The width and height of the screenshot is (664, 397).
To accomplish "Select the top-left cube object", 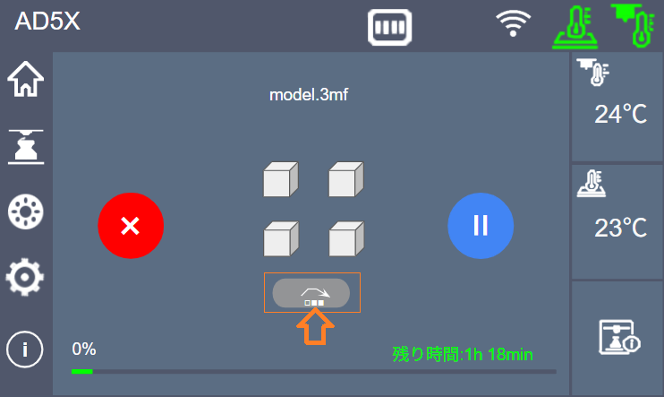I will click(x=281, y=179).
